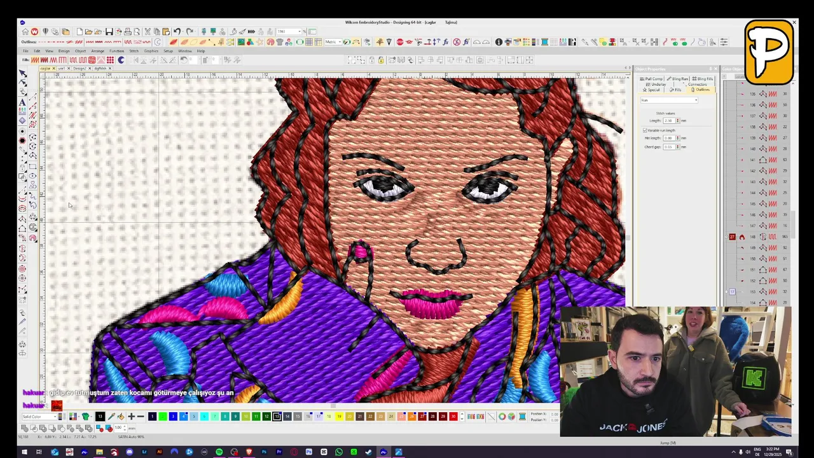Click the color wheel icon beside palette
The image size is (814, 458).
coord(502,417)
